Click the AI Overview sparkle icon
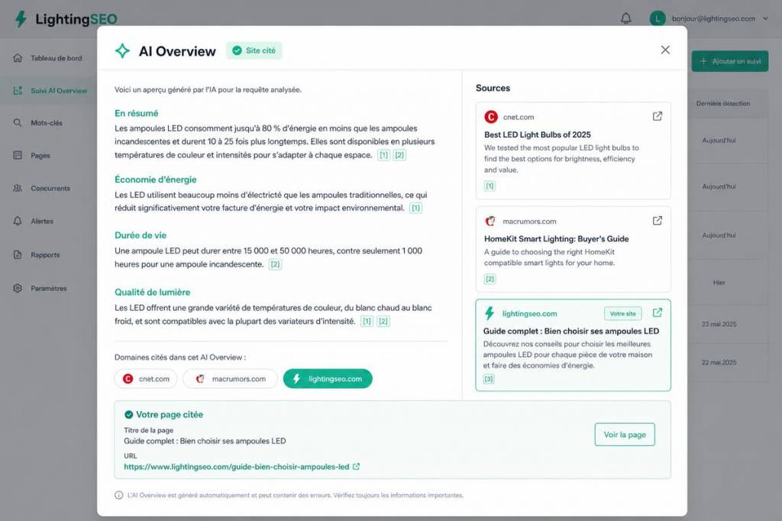 122,51
